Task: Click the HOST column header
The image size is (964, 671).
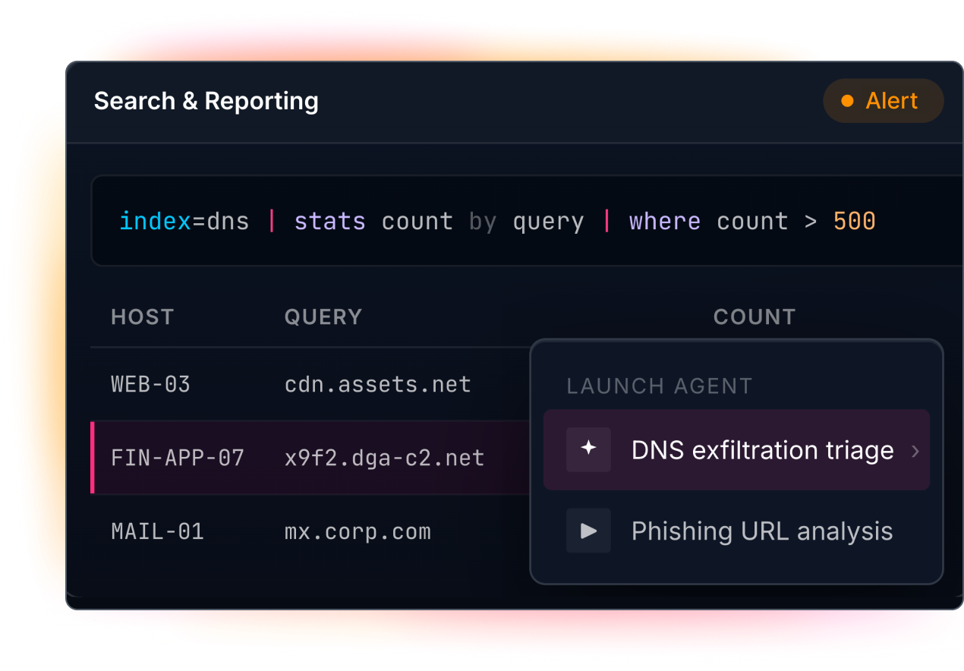Action: (143, 317)
